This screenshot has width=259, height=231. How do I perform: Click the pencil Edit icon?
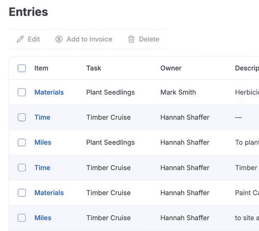coord(20,39)
